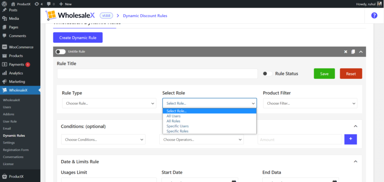
Task: Go to Conversations submenu
Action: tap(13, 157)
